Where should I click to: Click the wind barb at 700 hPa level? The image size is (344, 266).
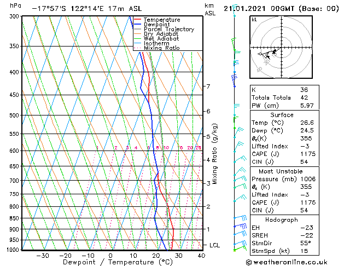pos(240,178)
